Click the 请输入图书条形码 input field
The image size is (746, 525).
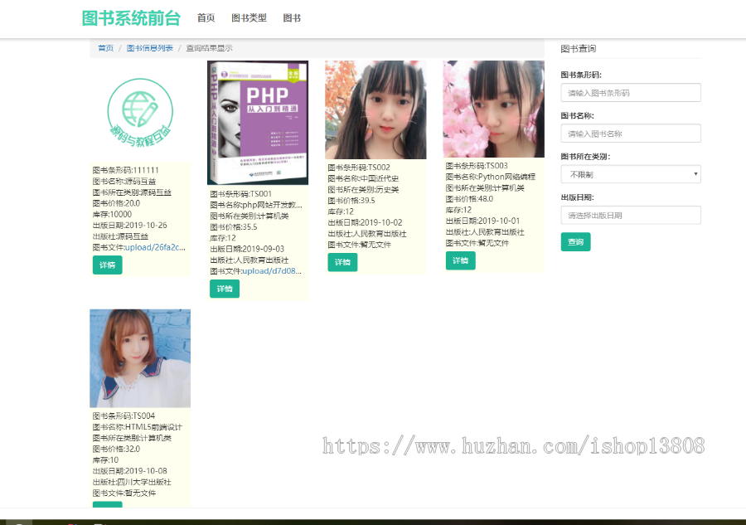tap(631, 92)
